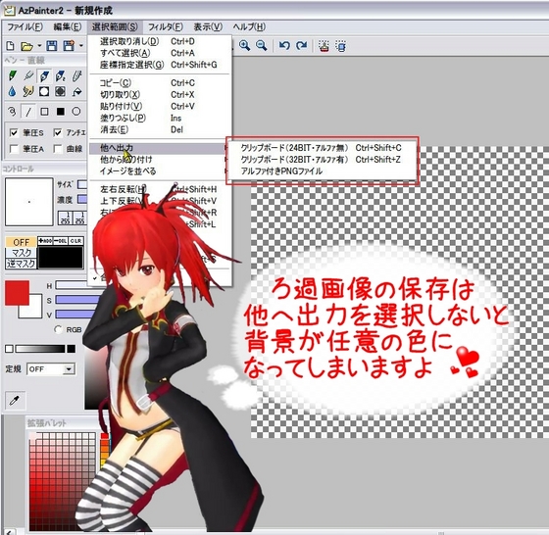Enable the 曲線 curve checkbox
This screenshot has width=549, height=535.
(x=58, y=149)
